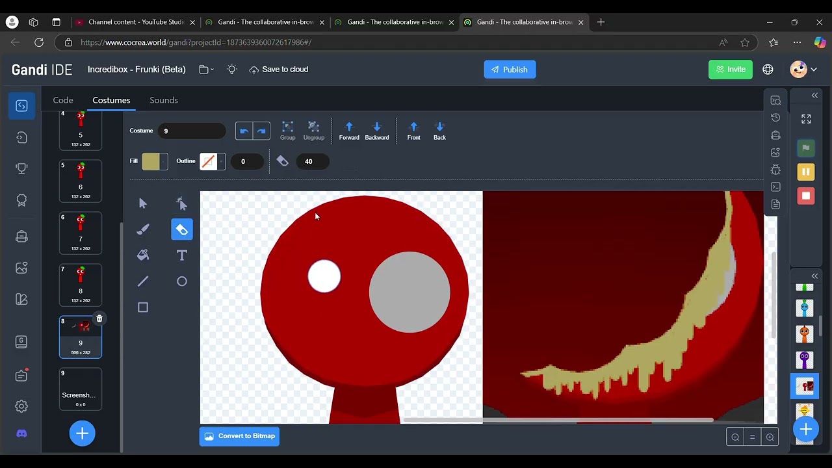Add a new sprite in sprite panel
The image size is (832, 468).
point(805,429)
